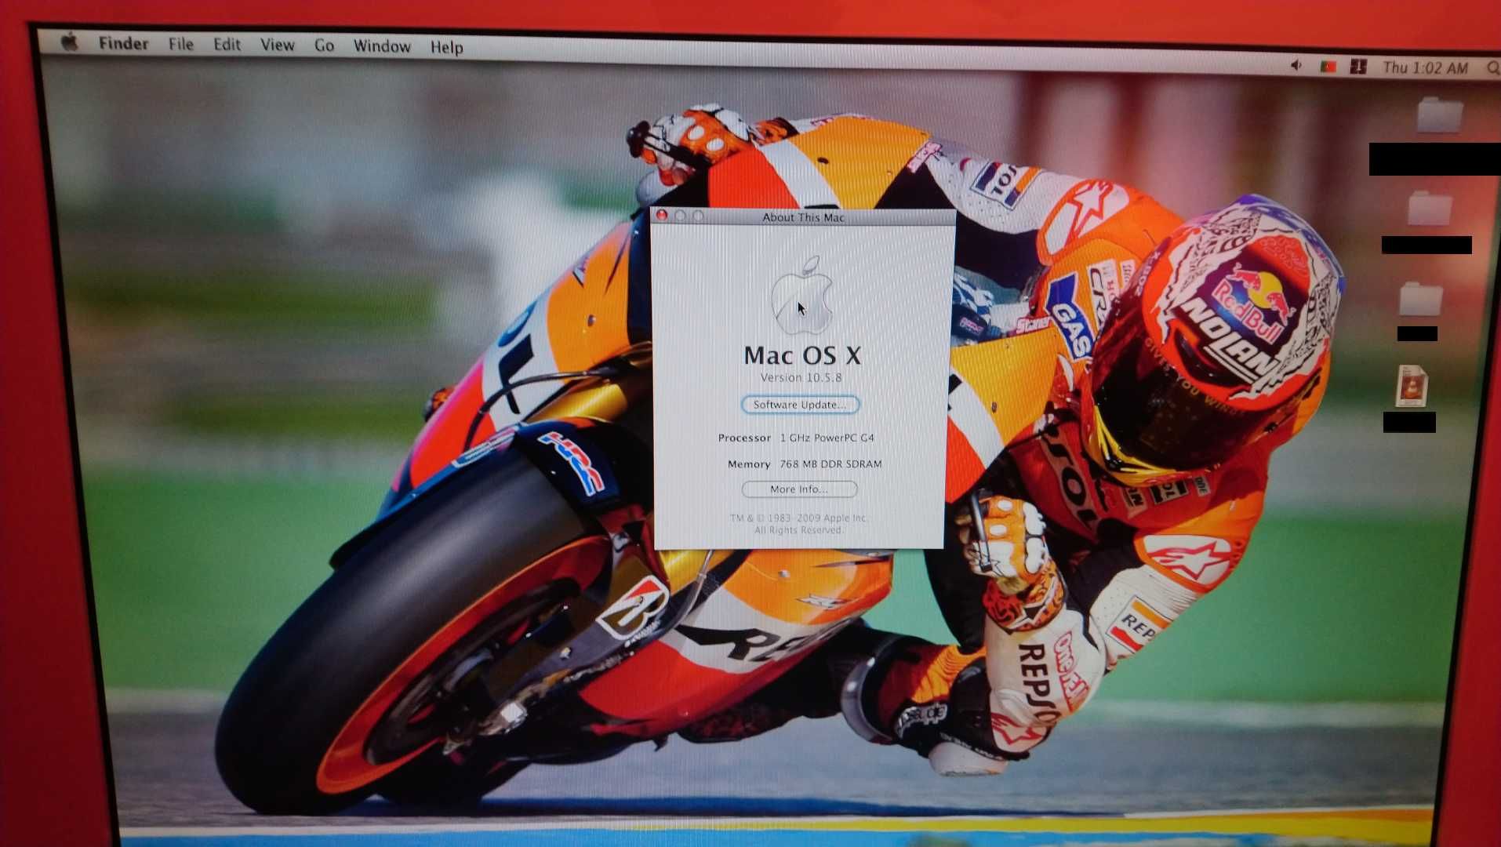
Task: Click Version 10.5.8 text
Action: coord(801,378)
